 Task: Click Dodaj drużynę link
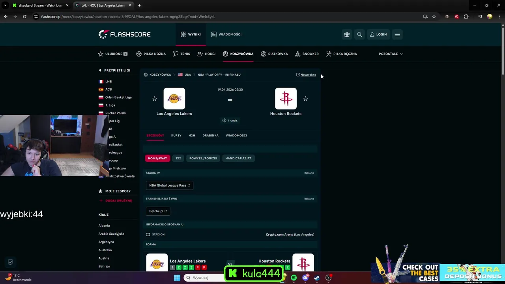[116, 201]
